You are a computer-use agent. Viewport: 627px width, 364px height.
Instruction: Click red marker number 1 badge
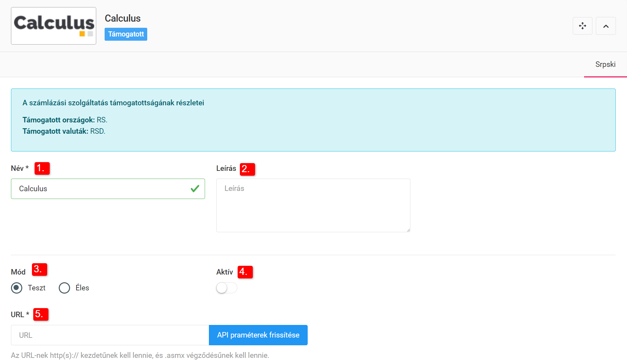pos(42,168)
